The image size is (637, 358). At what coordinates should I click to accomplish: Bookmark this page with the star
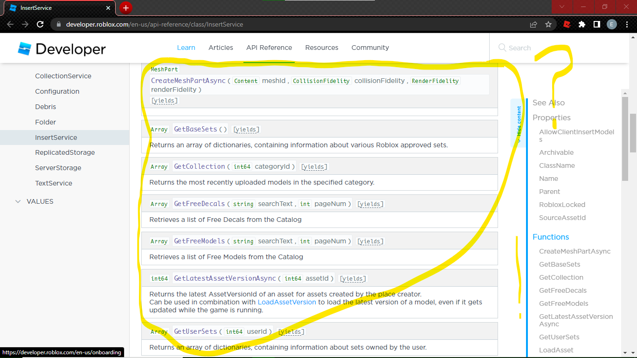[548, 24]
